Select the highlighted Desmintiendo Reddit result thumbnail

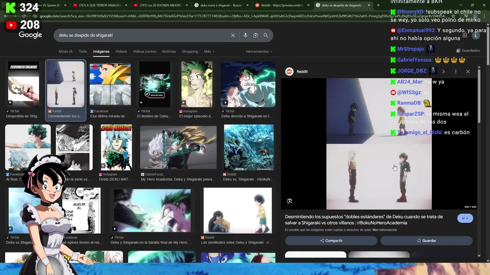click(x=65, y=84)
